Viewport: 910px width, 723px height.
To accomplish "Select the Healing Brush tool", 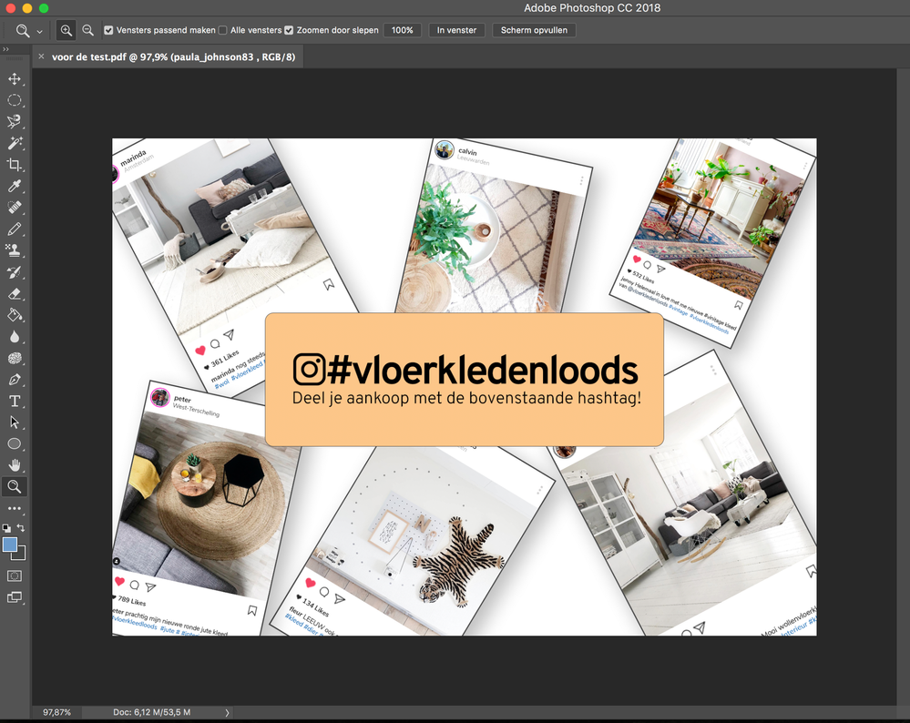I will click(15, 208).
